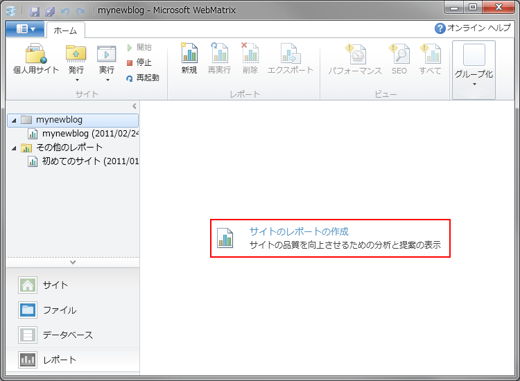Open the 初めてのサイト (2011/01 report

coord(83,161)
